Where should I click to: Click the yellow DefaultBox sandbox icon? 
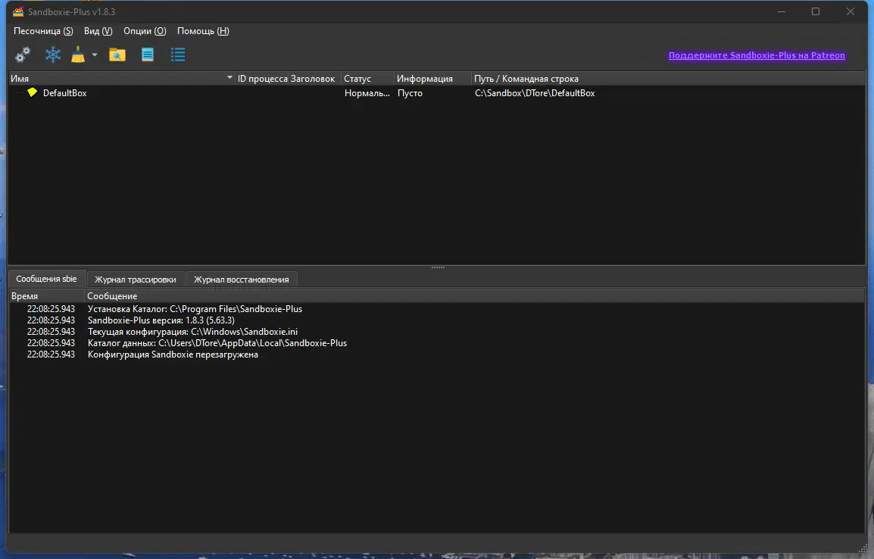coord(33,92)
